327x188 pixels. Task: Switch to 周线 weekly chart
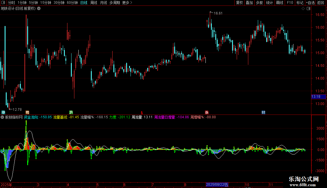[94, 3]
